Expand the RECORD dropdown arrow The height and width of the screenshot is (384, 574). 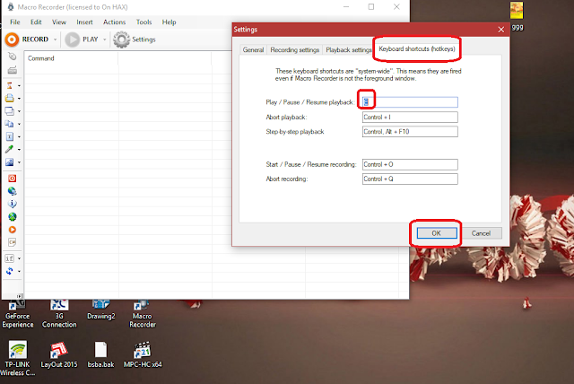[x=56, y=39]
